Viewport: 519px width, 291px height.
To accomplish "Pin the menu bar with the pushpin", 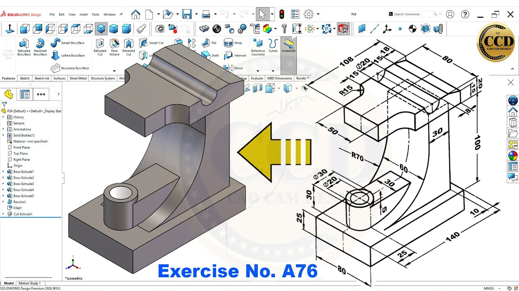I will (x=121, y=14).
